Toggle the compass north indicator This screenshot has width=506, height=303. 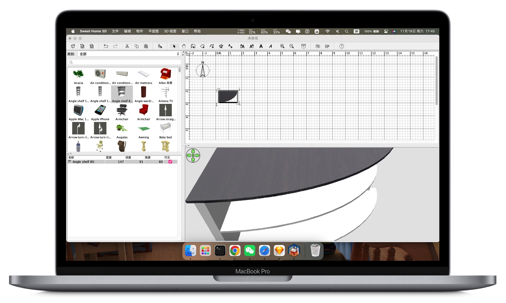pos(203,71)
